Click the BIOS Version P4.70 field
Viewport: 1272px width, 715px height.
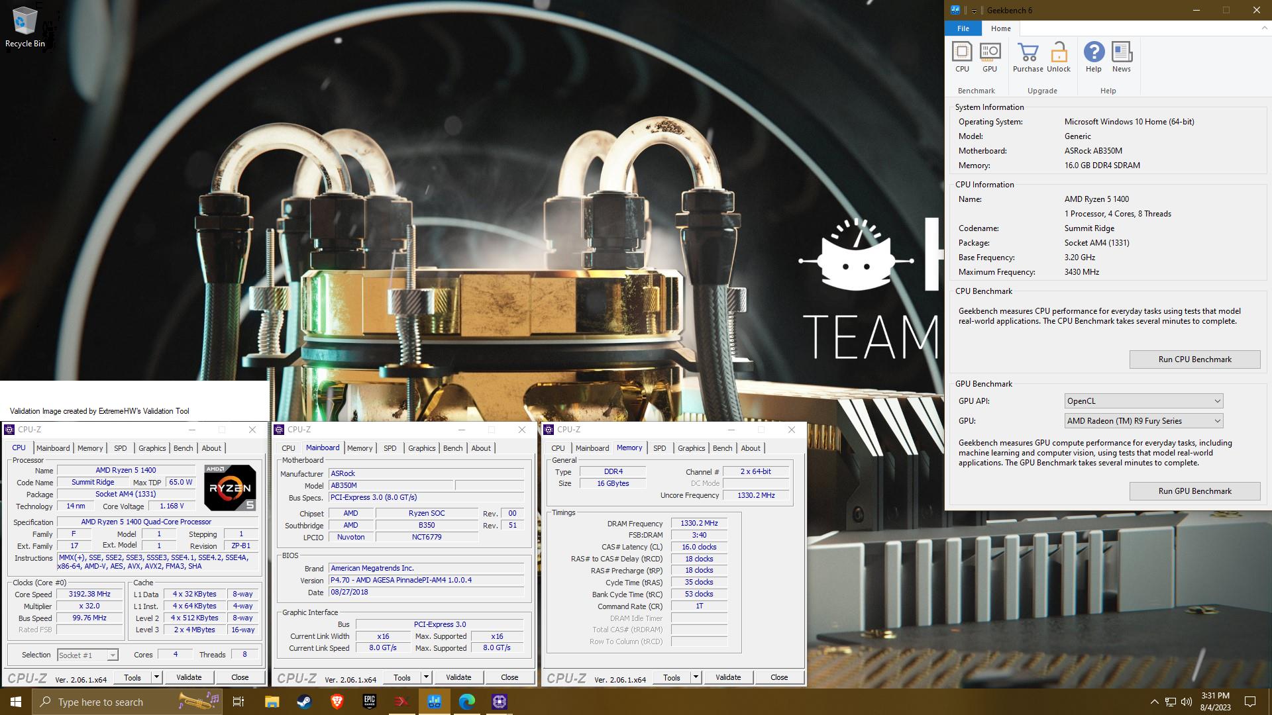pos(427,580)
